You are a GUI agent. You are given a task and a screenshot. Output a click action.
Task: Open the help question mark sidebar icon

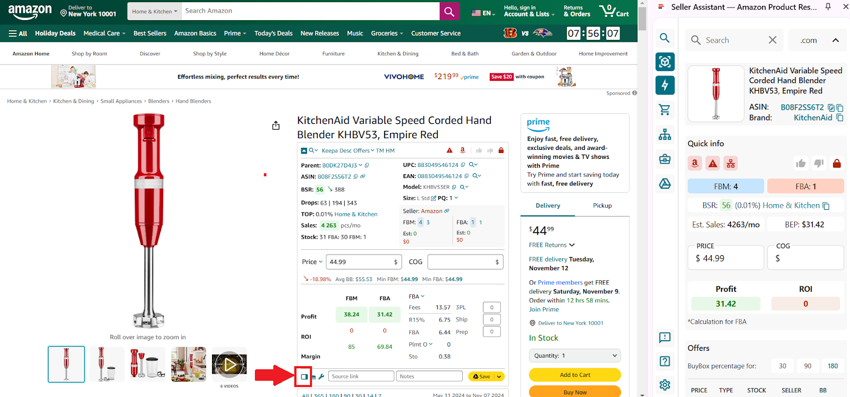pos(665,361)
